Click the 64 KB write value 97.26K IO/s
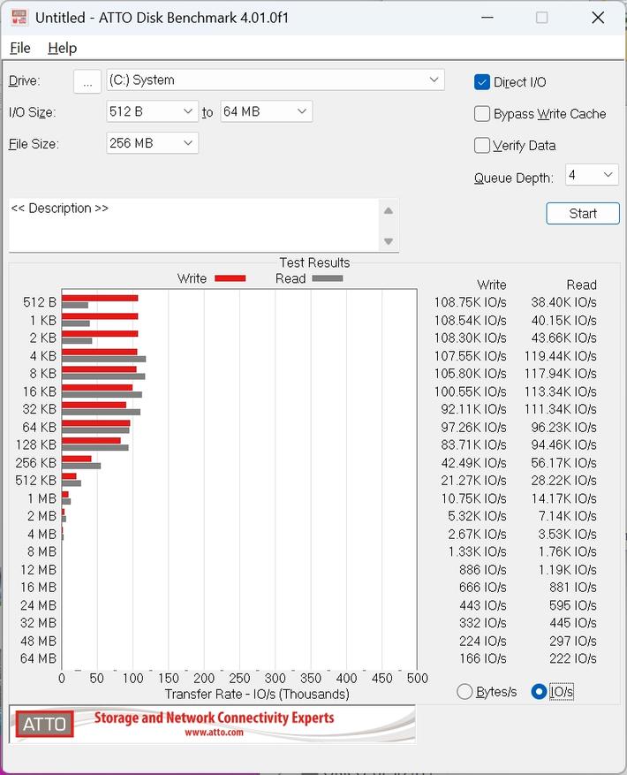Viewport: 627px width, 775px height. point(473,427)
